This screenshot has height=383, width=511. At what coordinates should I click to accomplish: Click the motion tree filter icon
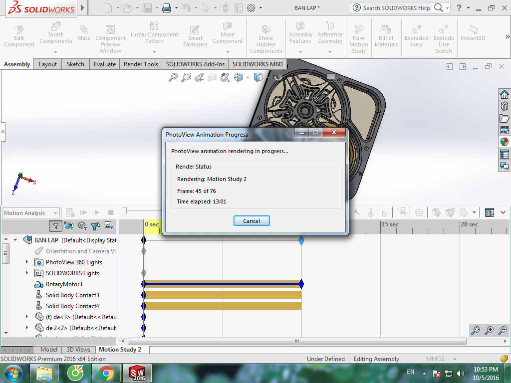tap(56, 226)
